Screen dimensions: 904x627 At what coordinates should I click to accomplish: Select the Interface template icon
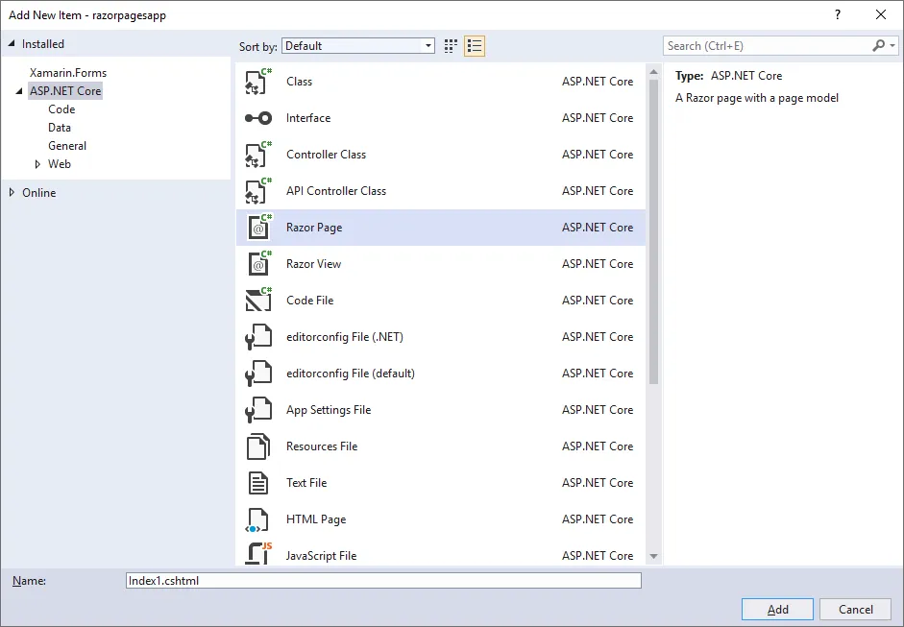click(258, 118)
